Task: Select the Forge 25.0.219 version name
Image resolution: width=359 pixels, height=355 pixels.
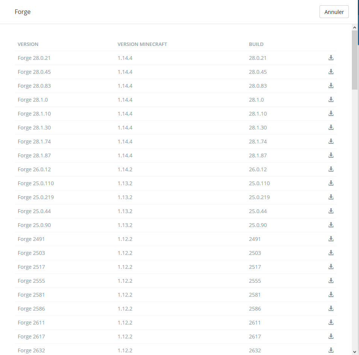Action: point(36,197)
